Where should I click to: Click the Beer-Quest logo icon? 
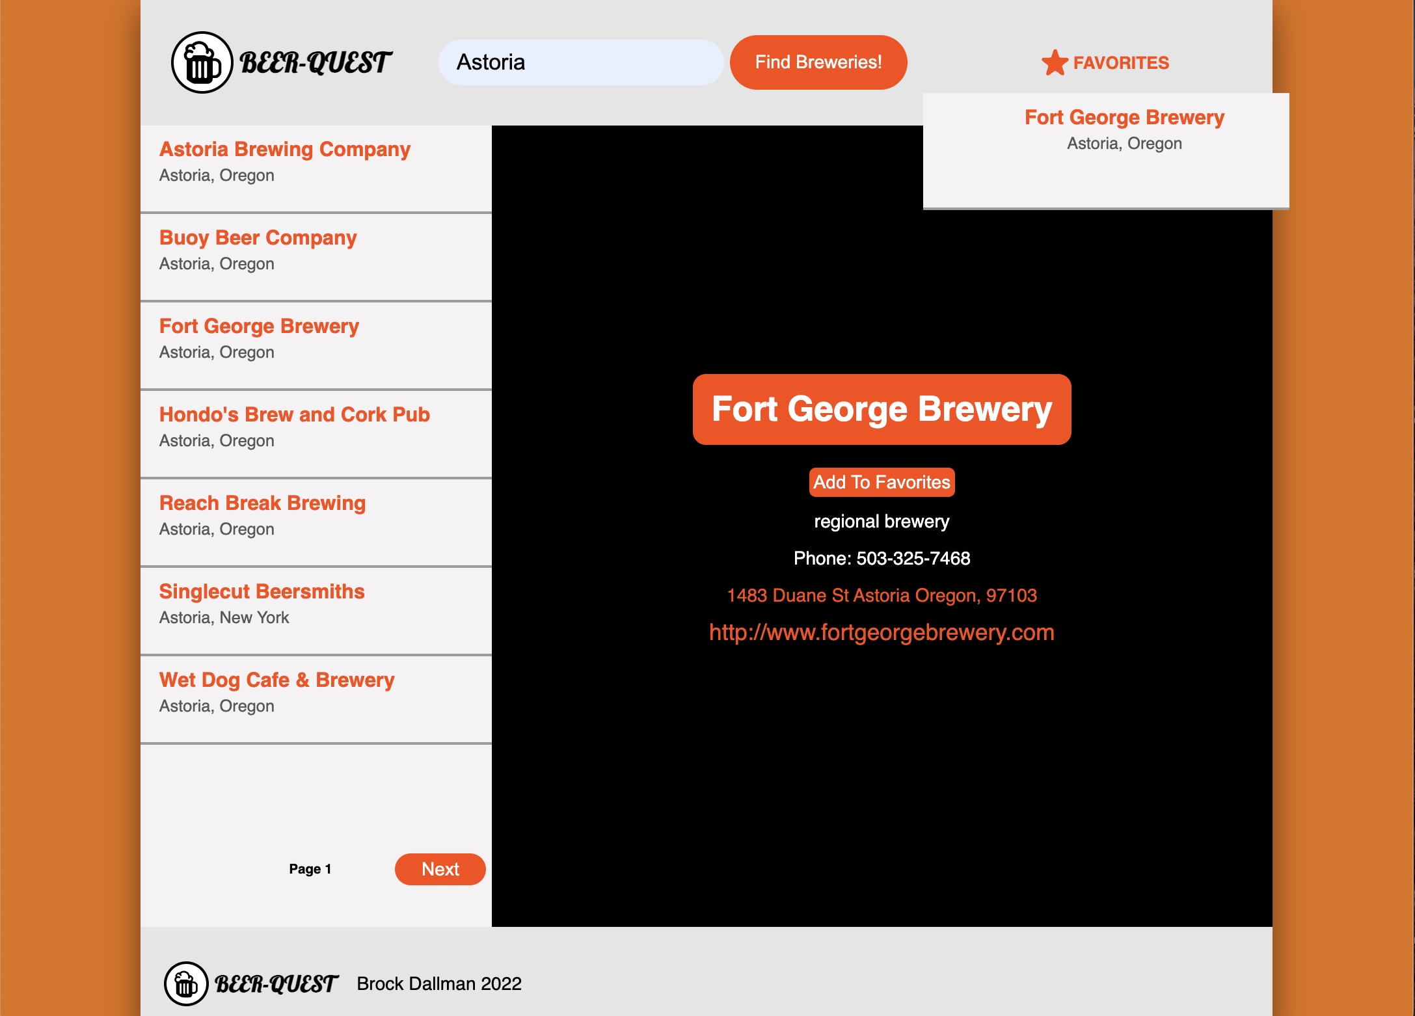coord(202,62)
